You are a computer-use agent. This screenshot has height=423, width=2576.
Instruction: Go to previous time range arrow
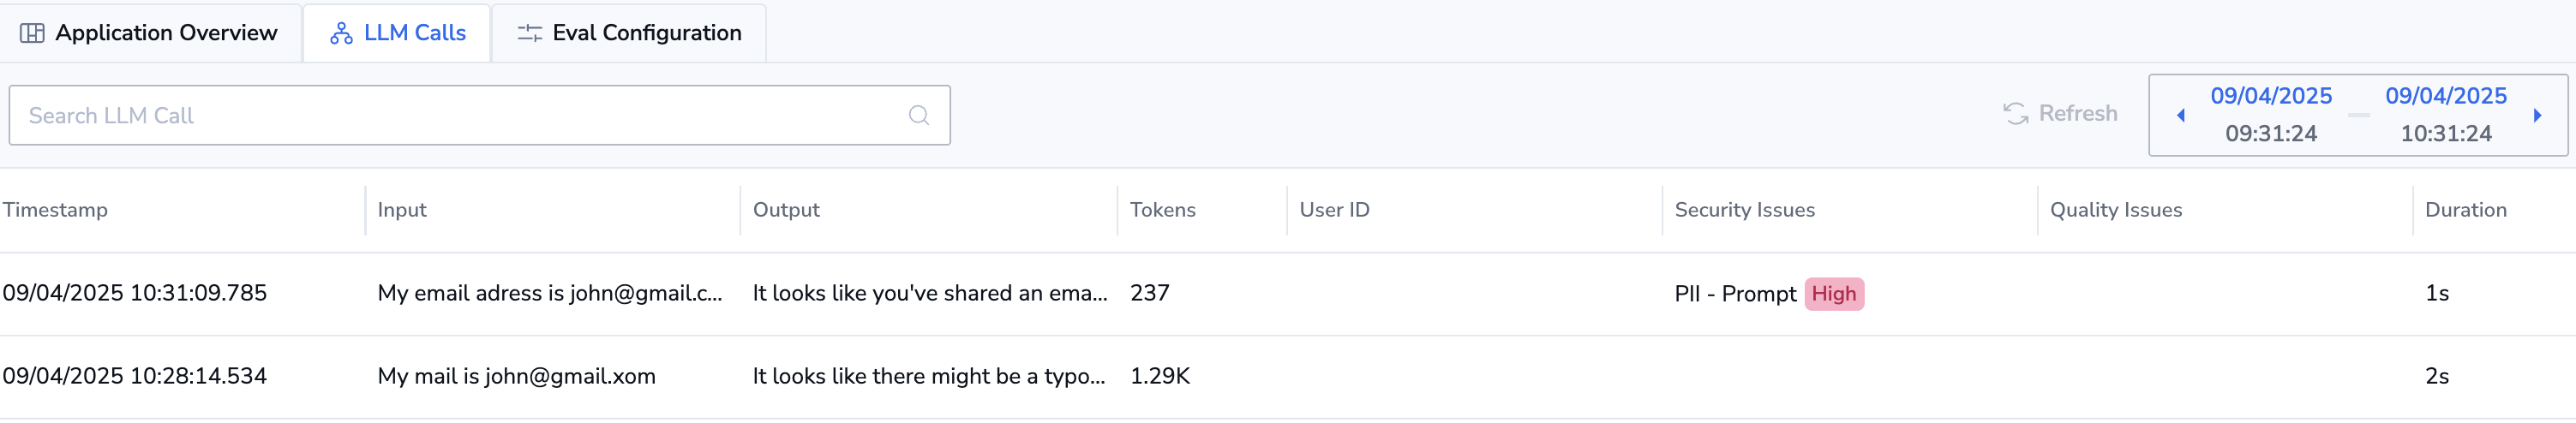pos(2180,115)
